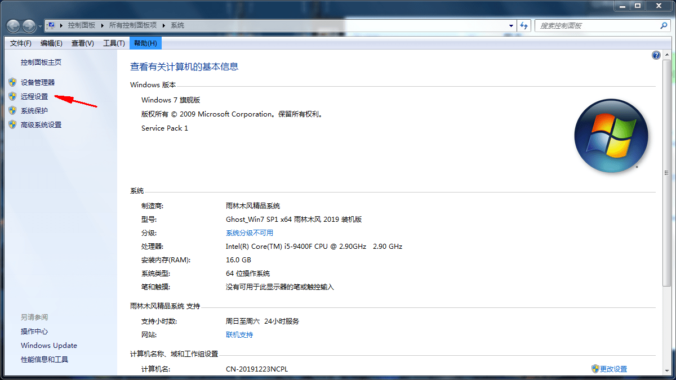Click the Back navigation arrow button
This screenshot has width=676, height=380.
(14, 25)
